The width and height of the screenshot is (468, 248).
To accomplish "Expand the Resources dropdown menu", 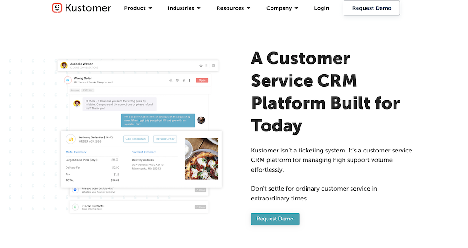I will [234, 8].
